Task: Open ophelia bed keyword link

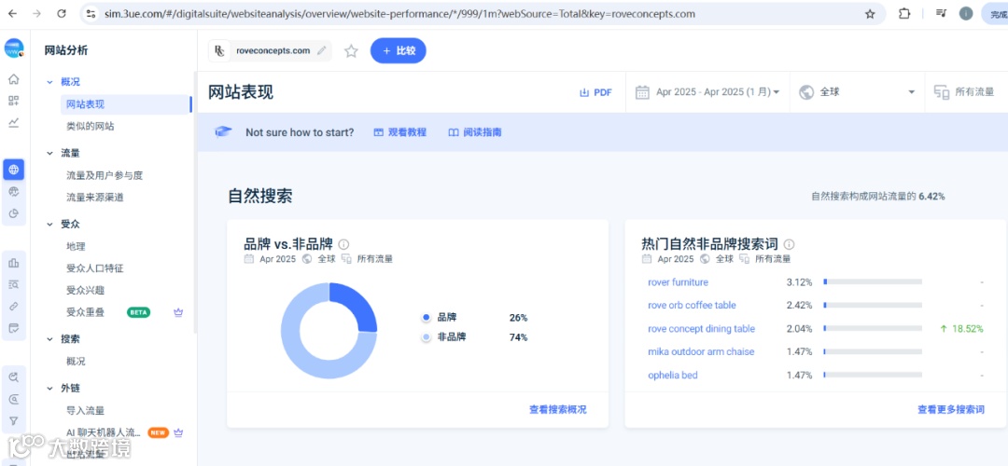Action: [x=672, y=375]
